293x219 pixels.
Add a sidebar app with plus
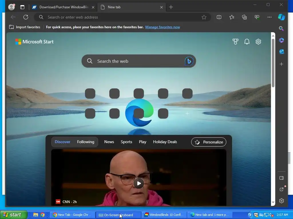click(282, 64)
